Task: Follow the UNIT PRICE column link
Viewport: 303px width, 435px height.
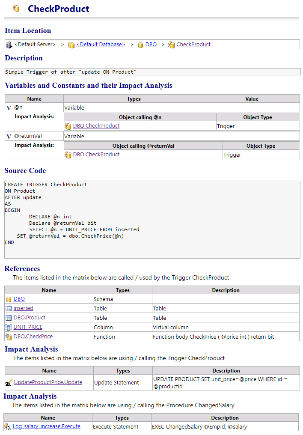Action: tap(27, 327)
